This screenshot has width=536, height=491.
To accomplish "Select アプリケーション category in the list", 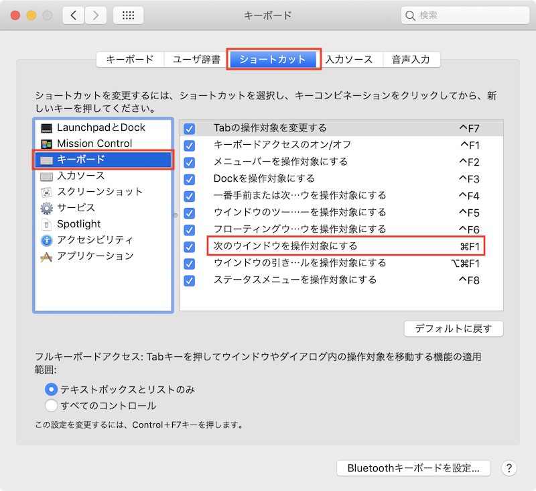I will (x=103, y=256).
